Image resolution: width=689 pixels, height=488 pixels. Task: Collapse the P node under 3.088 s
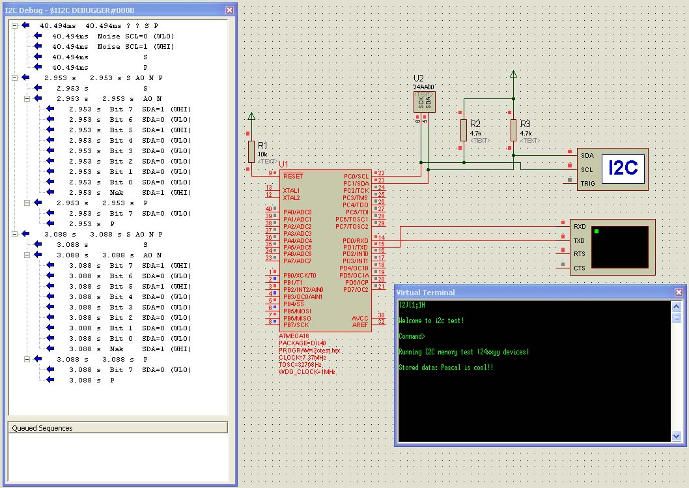click(27, 359)
